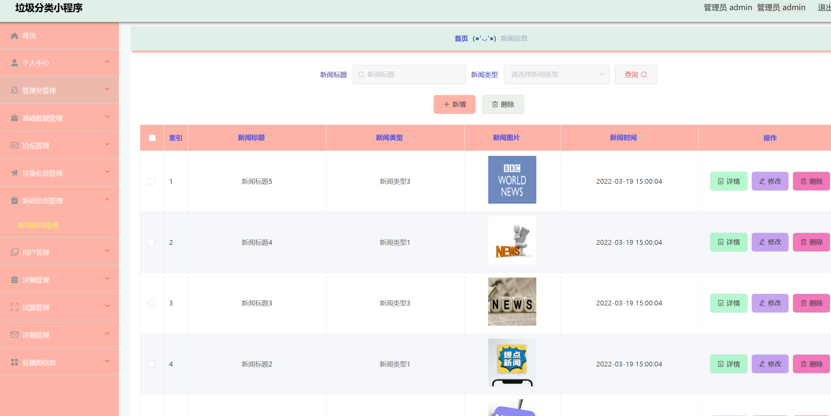
Task: Check the select-all checkbox in table header
Action: (152, 138)
